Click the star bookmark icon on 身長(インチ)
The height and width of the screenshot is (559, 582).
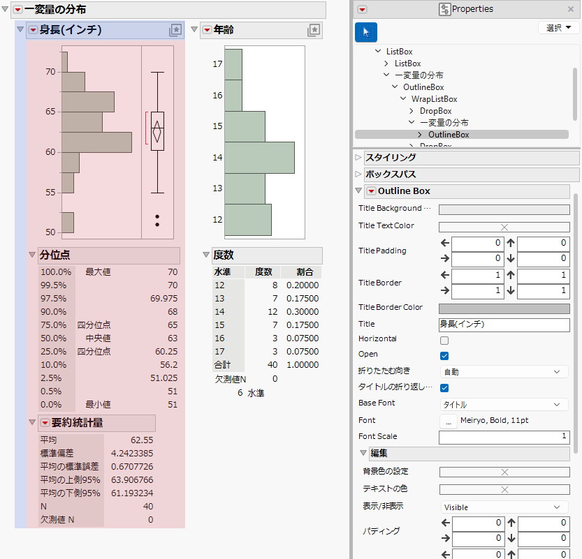pos(175,30)
